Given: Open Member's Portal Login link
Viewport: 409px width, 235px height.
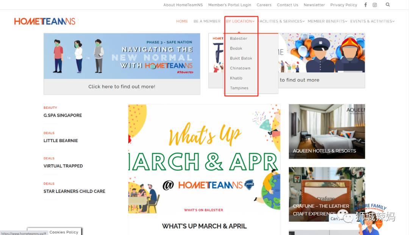Looking at the screenshot, I should (229, 5).
